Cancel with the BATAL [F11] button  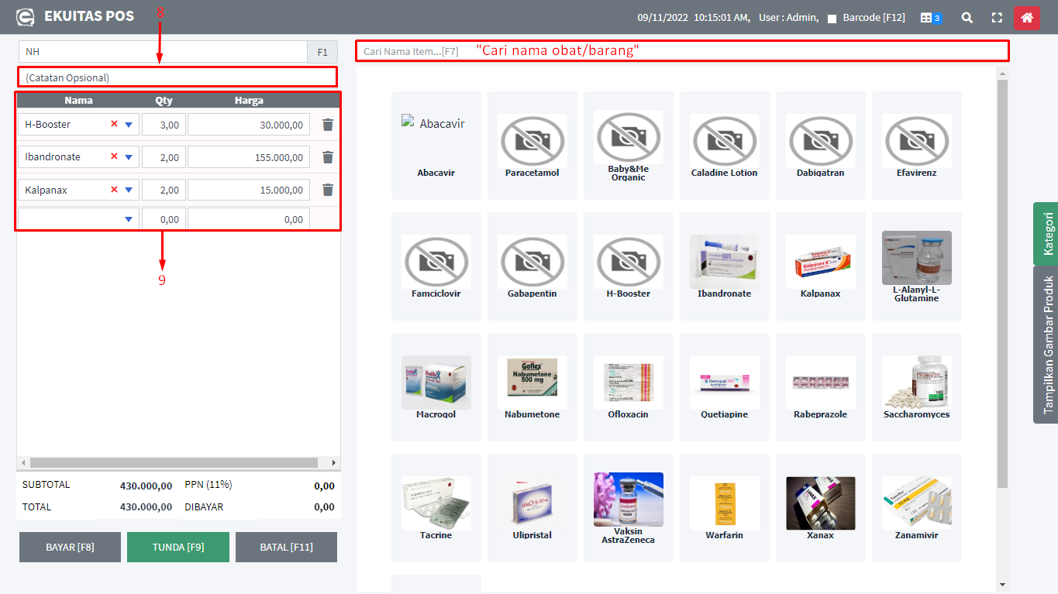pyautogui.click(x=286, y=547)
